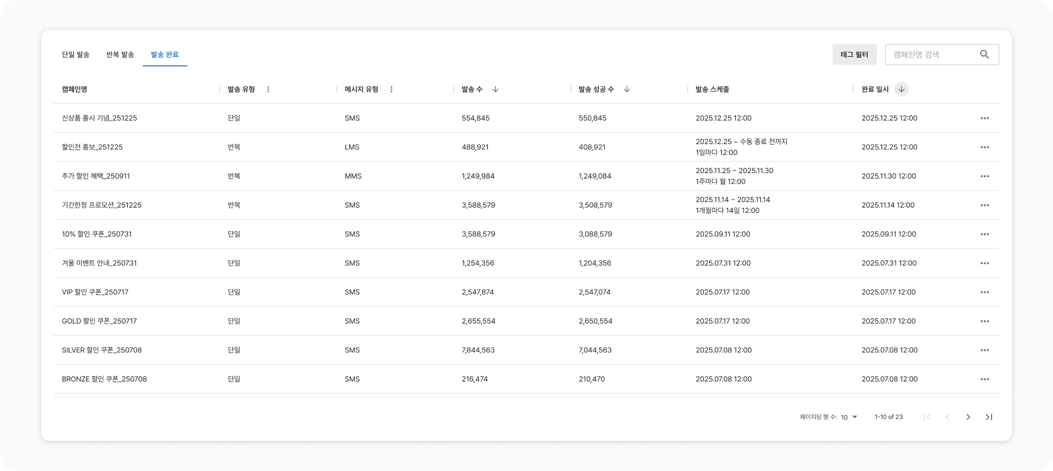
Task: Sort by 발송 수 arrow icon
Action: (x=495, y=89)
